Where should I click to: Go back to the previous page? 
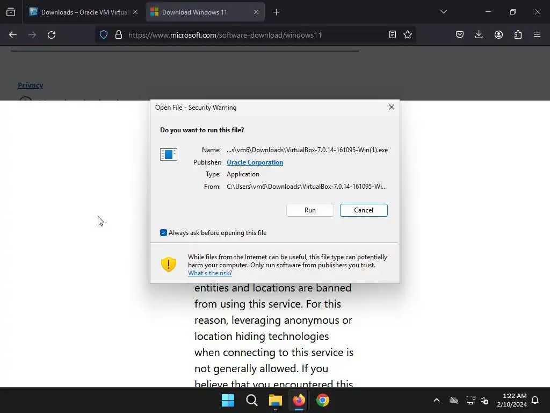pyautogui.click(x=13, y=35)
